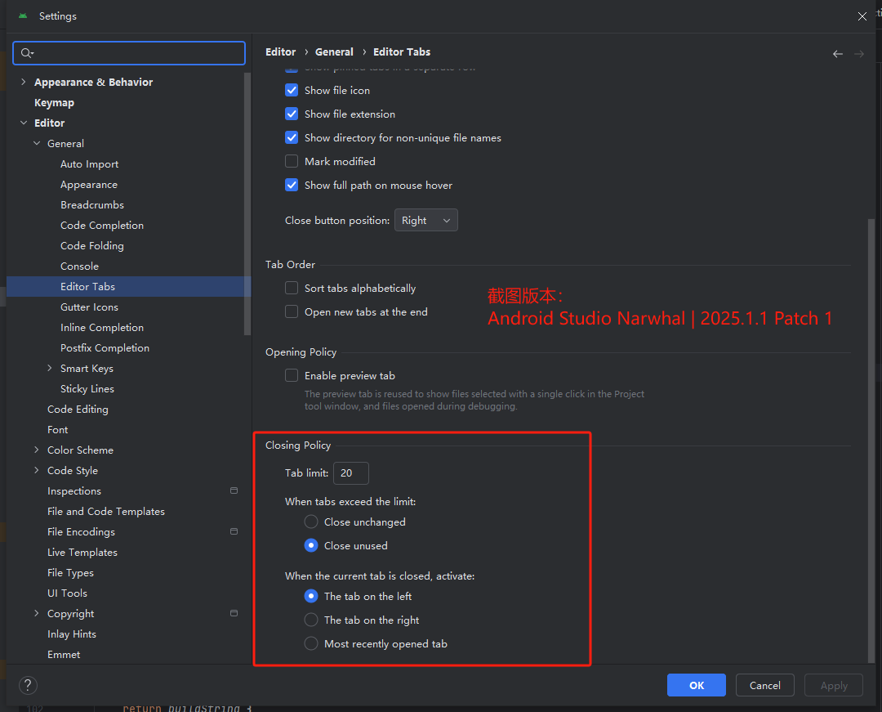Screen dimensions: 882x712
Task: Click the right panel vertical scrollbar
Action: [x=871, y=440]
